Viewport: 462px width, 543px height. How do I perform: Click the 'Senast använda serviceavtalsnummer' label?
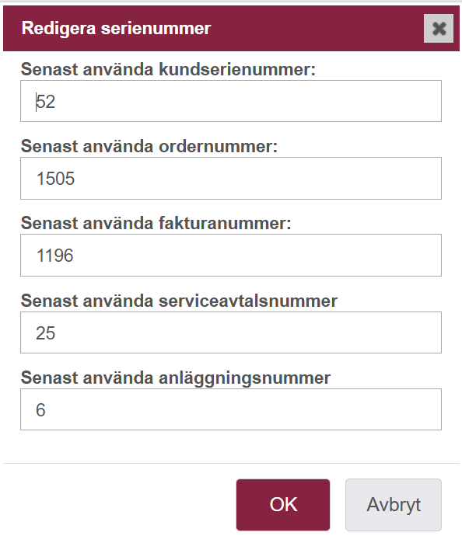point(179,301)
